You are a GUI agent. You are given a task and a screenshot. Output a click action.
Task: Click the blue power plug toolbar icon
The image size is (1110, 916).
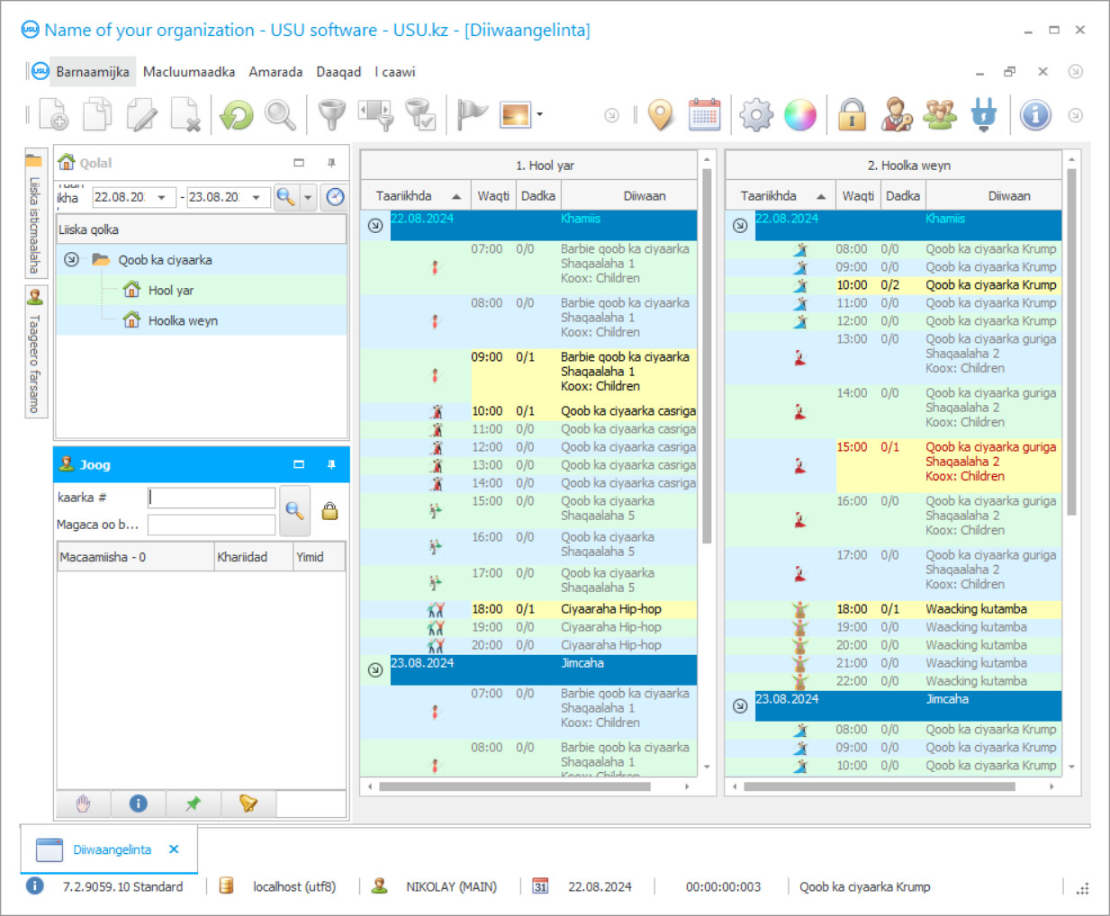(x=983, y=115)
